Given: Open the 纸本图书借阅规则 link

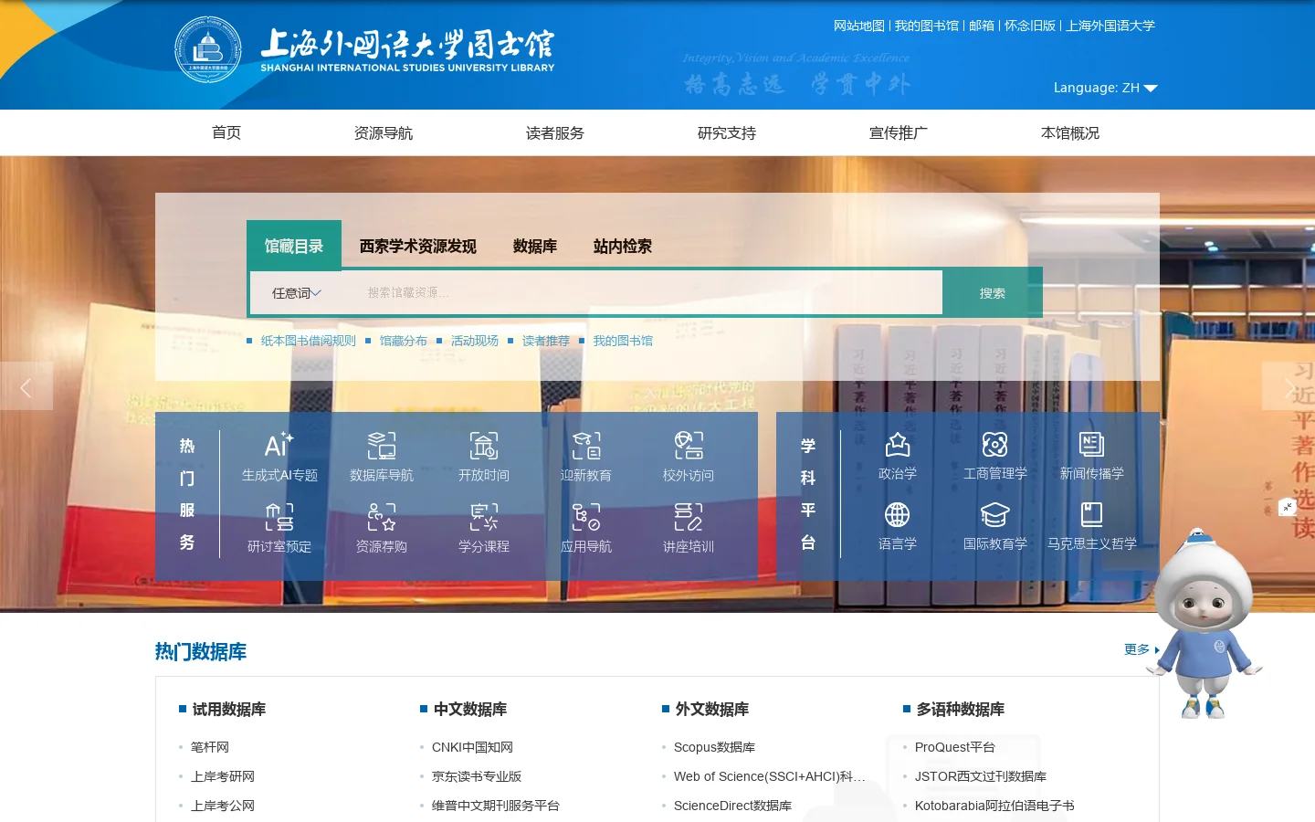Looking at the screenshot, I should point(309,341).
